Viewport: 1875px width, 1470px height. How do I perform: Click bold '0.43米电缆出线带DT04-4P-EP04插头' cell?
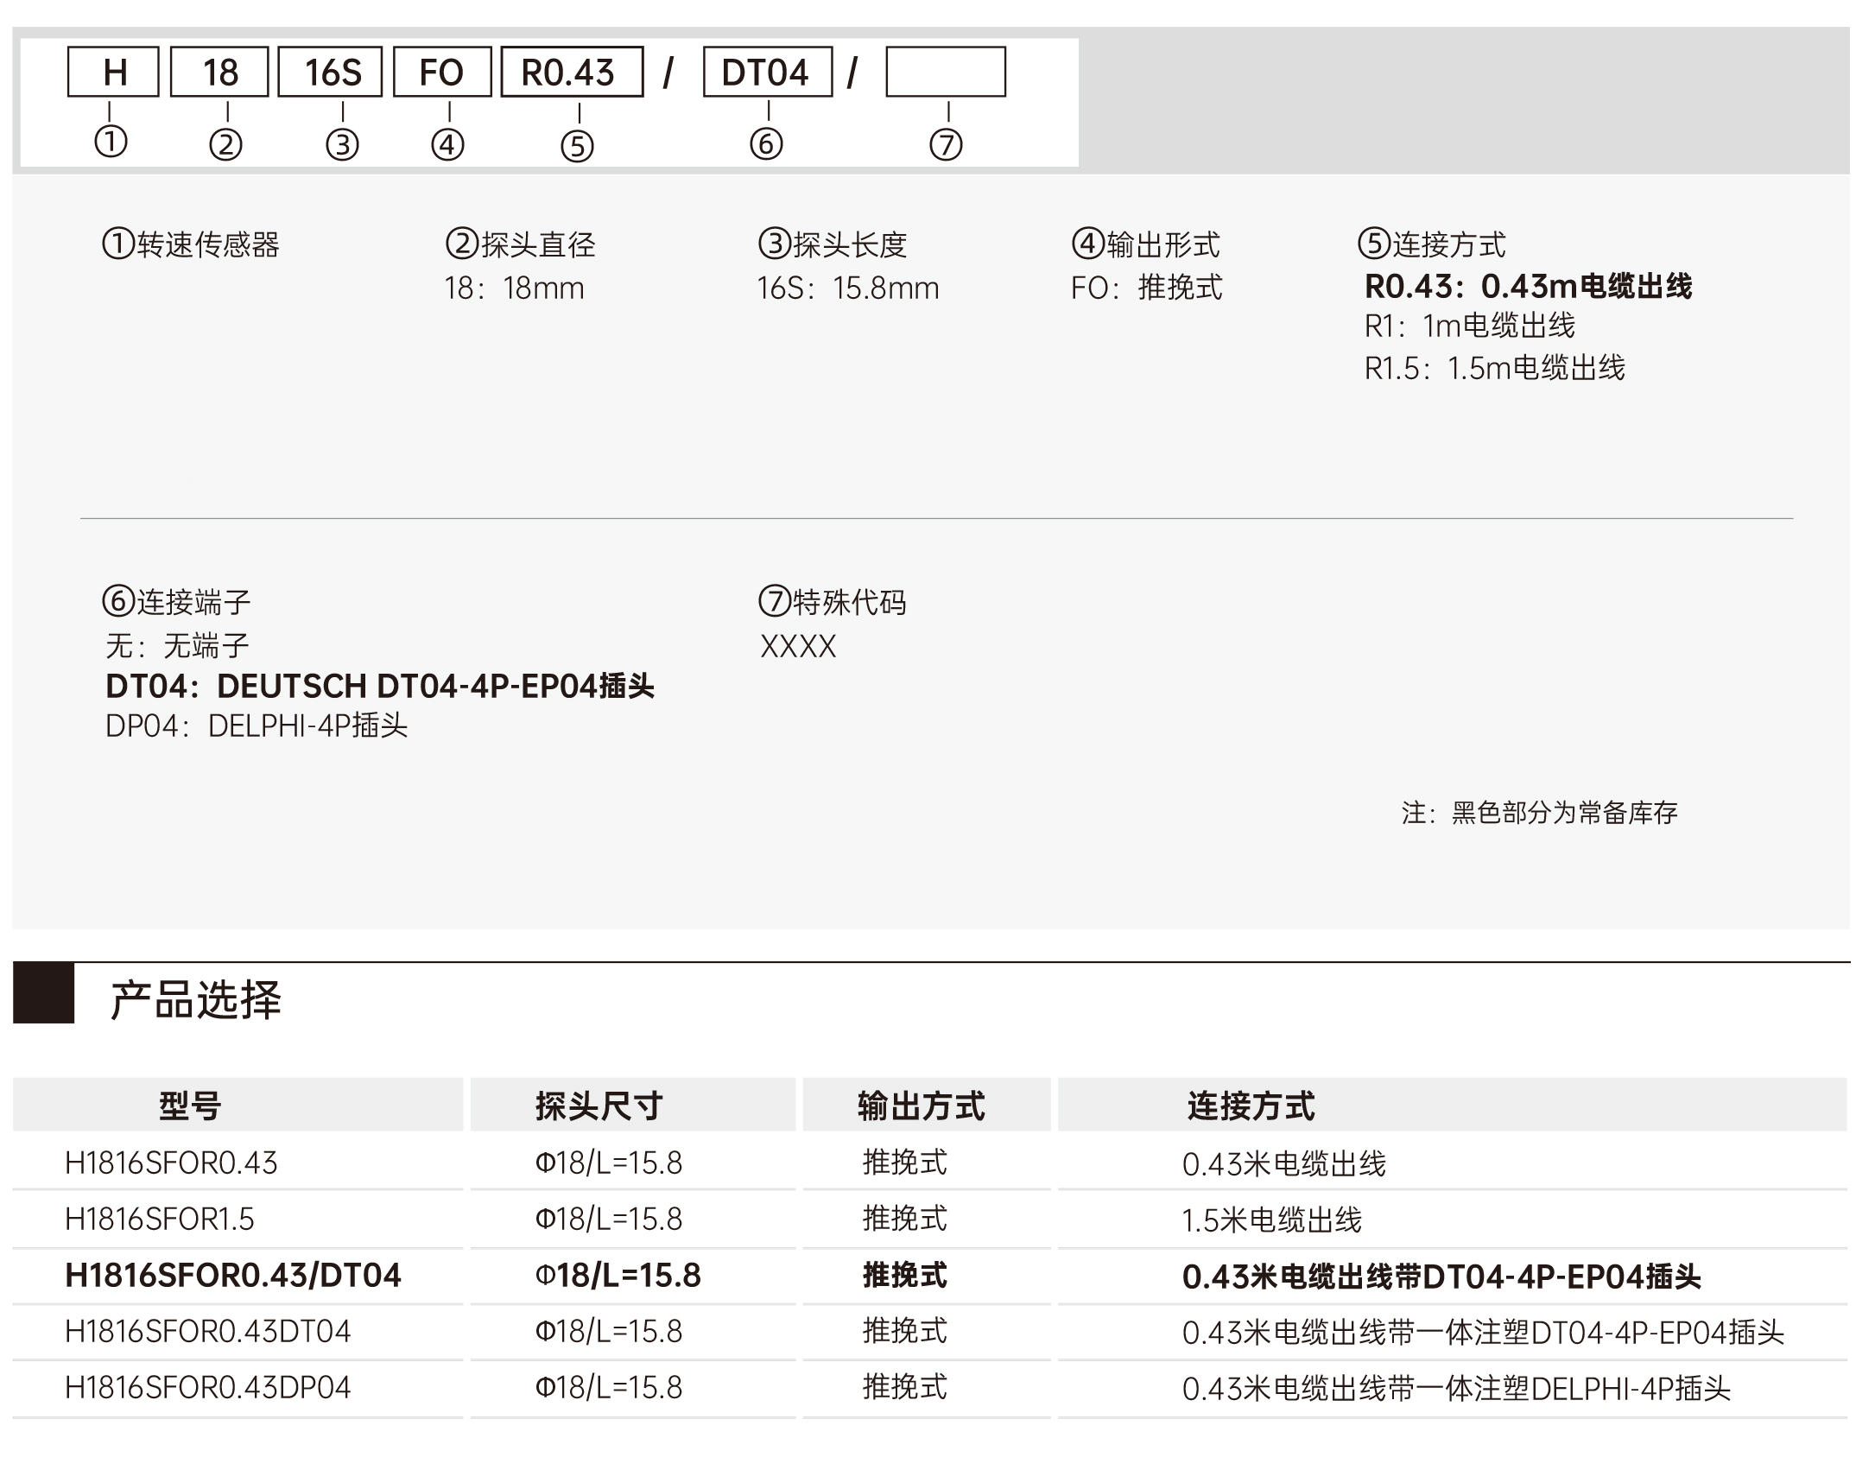[1442, 1277]
